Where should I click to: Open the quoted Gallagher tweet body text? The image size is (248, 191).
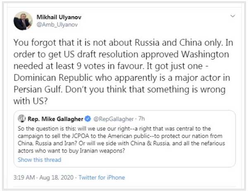(120, 140)
